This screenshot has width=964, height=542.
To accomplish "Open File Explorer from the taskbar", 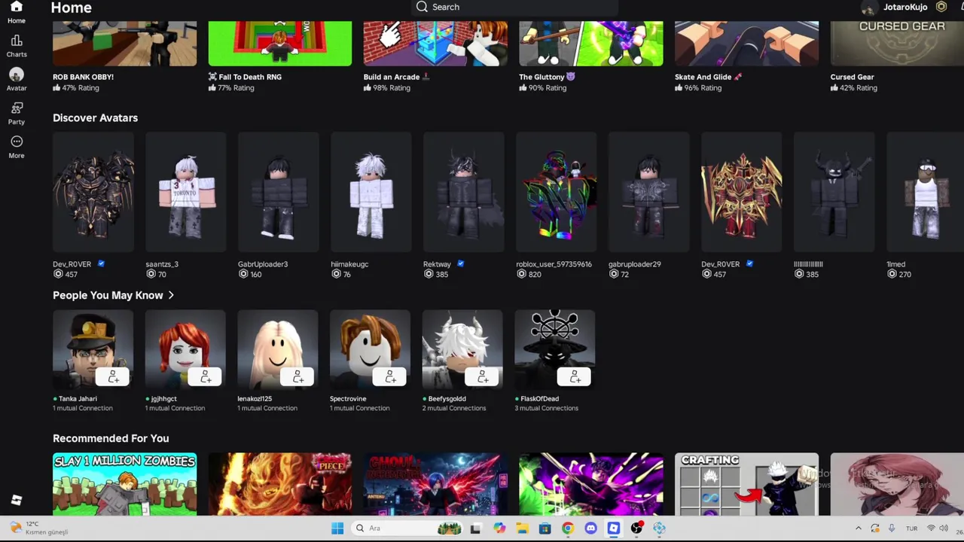I will coord(522,528).
